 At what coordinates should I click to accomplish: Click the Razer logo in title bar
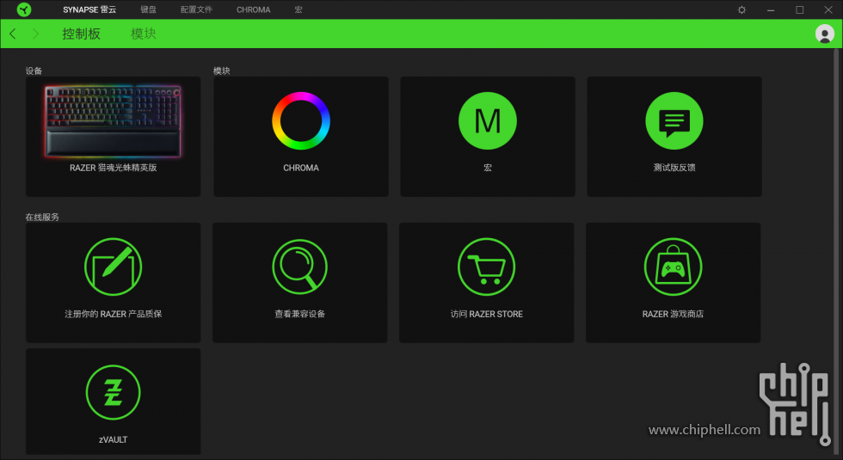point(24,9)
